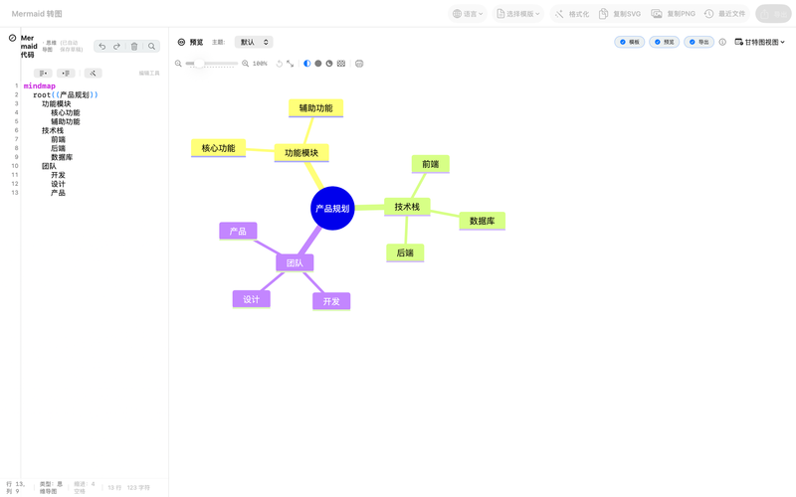Click code line 3 功能模块
Image resolution: width=796 pixels, height=497 pixels.
[57, 104]
